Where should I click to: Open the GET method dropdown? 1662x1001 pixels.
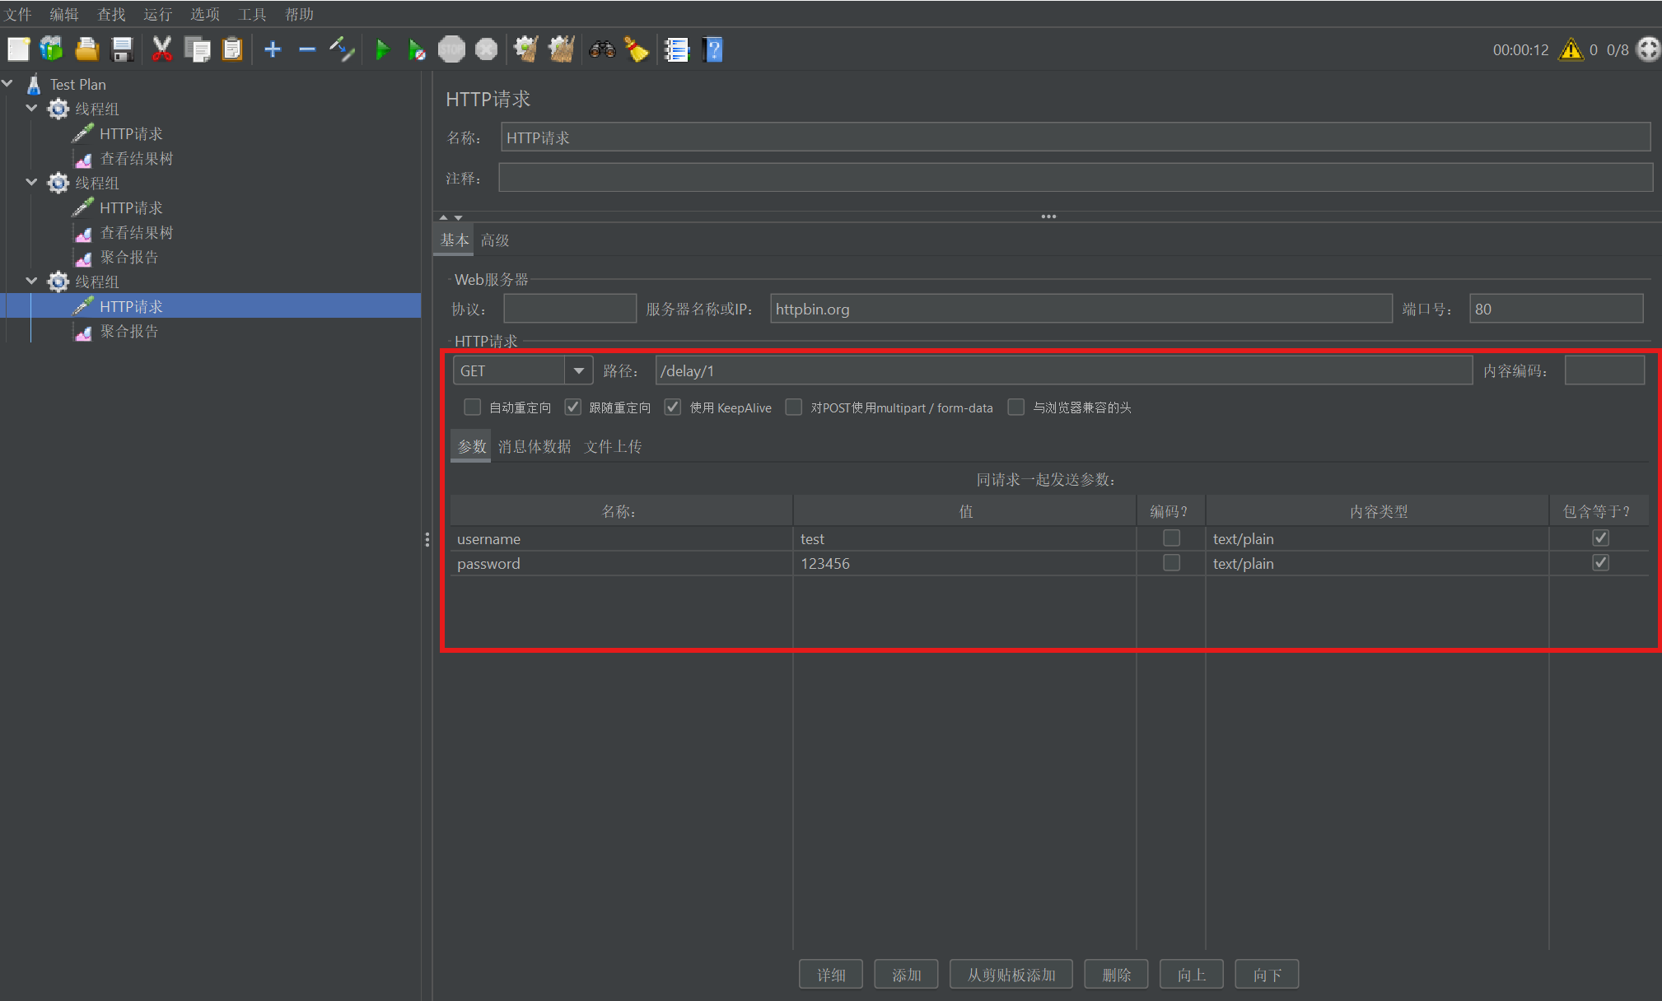[x=578, y=371]
